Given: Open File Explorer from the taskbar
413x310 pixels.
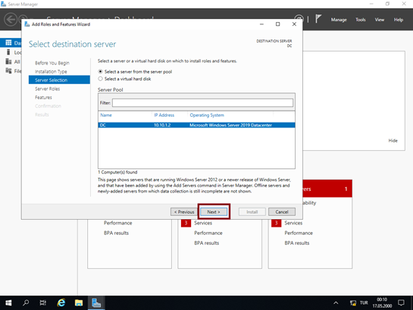Looking at the screenshot, I should [79, 303].
